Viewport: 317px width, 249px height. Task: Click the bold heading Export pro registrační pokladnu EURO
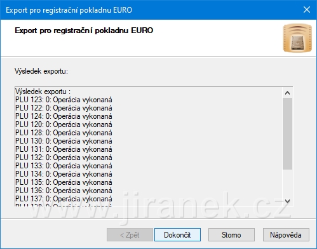click(x=84, y=30)
